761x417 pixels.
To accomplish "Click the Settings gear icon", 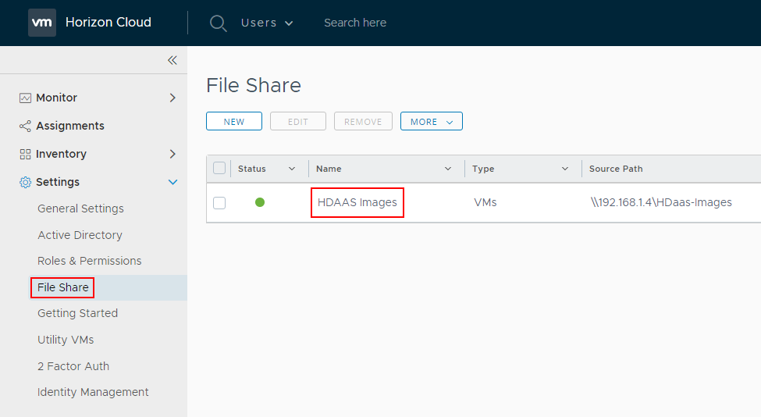I will click(25, 182).
